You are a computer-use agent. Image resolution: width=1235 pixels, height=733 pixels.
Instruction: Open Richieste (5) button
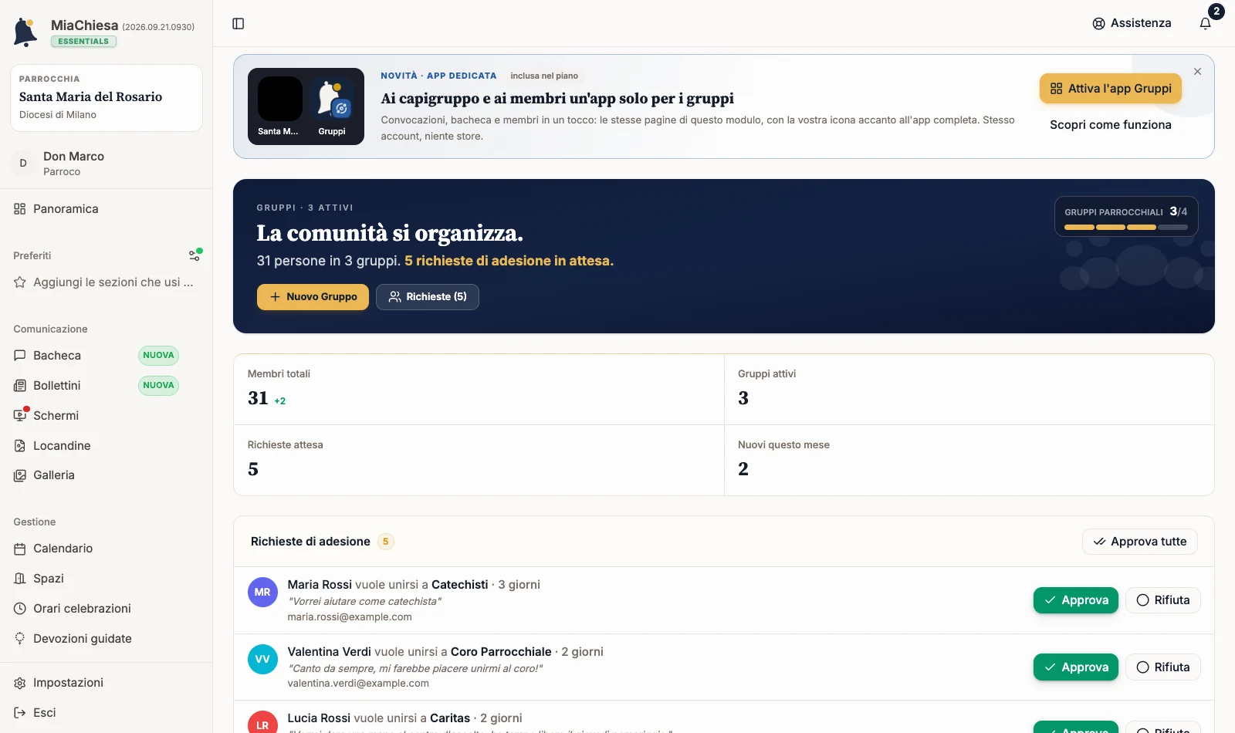click(x=428, y=297)
